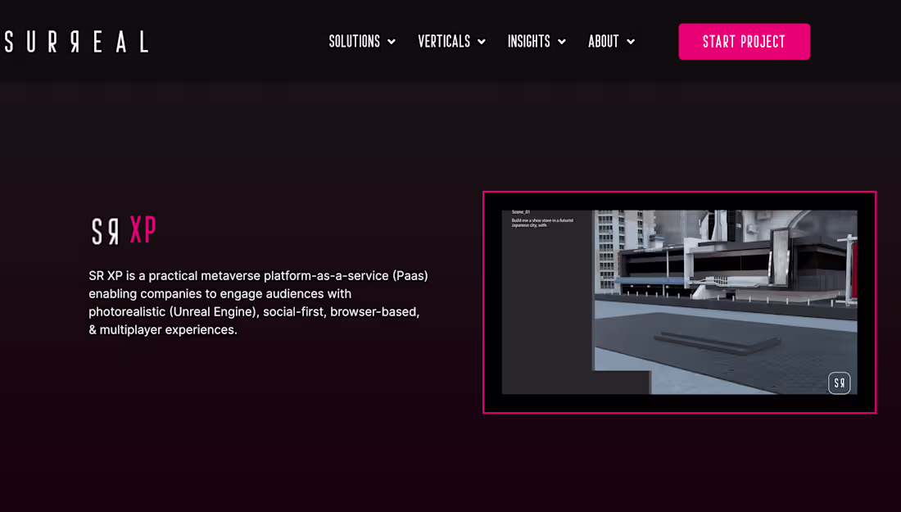Click the 'Build me a shoe store' prompt text
This screenshot has height=512, width=901.
(x=542, y=223)
